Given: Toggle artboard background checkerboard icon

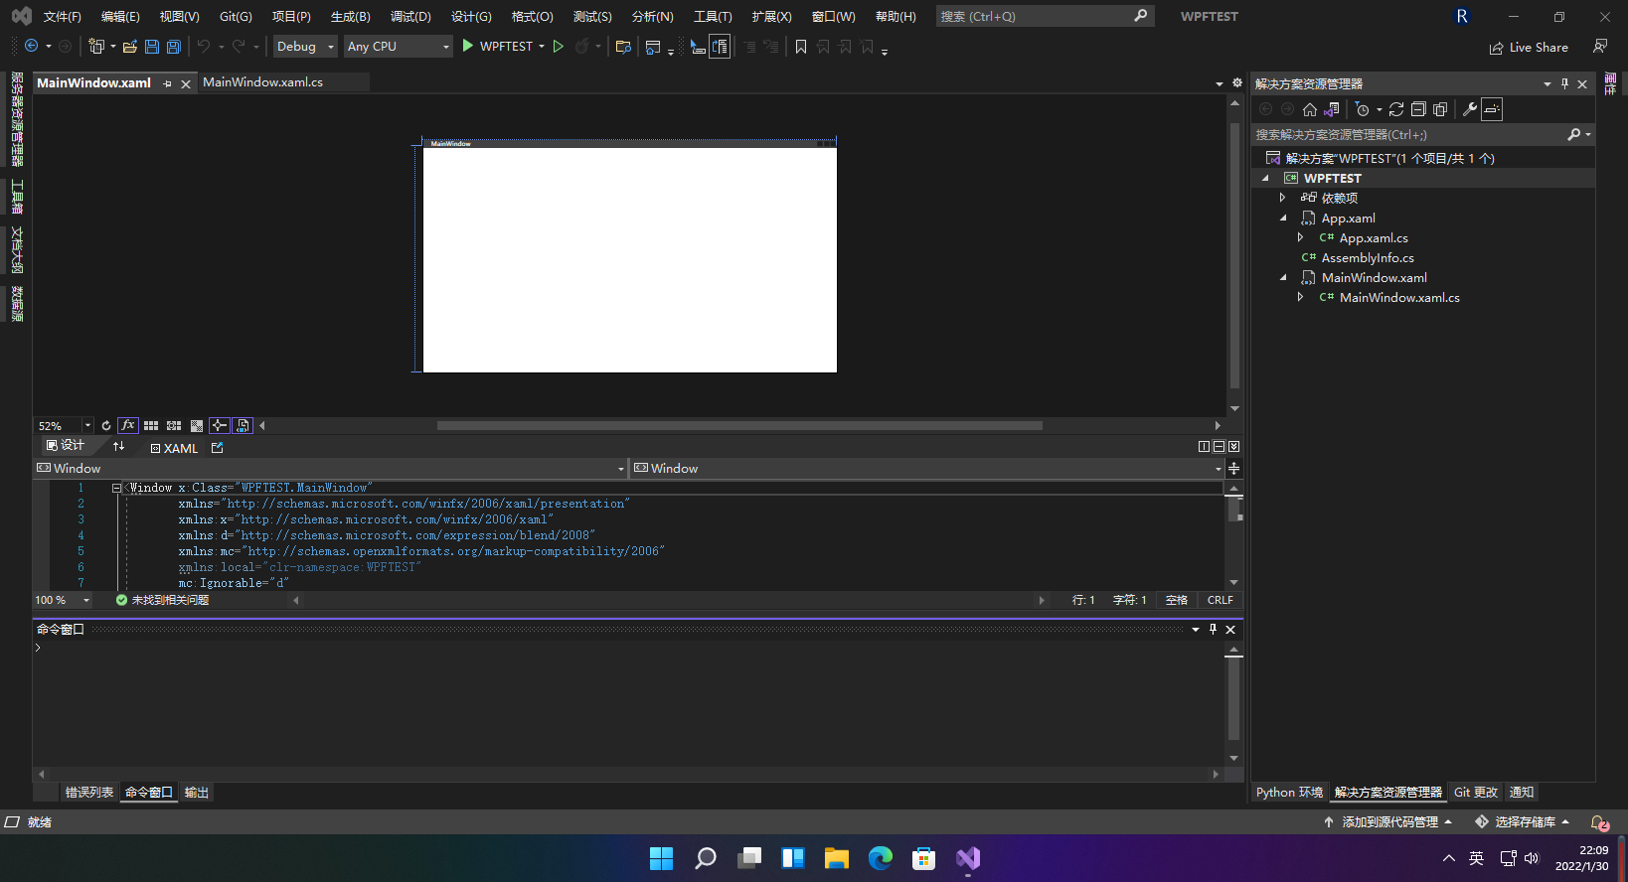Looking at the screenshot, I should tap(197, 425).
